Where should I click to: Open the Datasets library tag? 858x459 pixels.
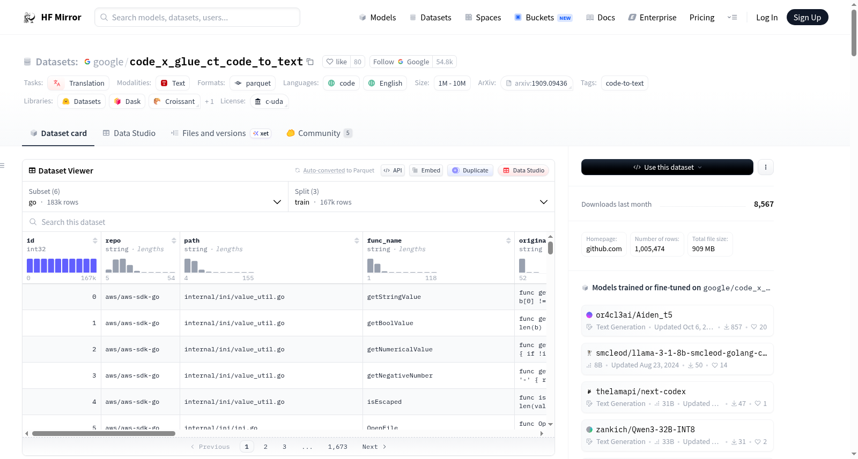coord(82,101)
